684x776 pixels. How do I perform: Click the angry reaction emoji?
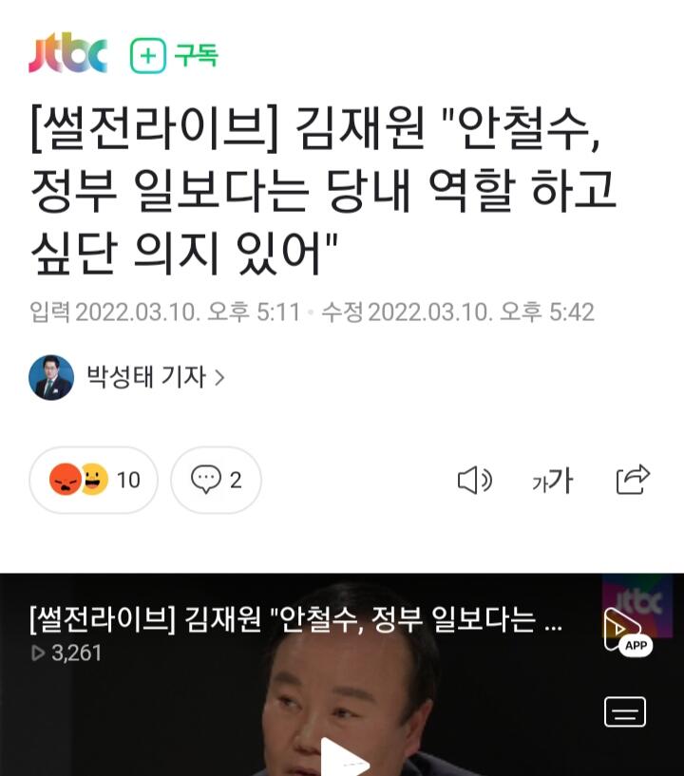[x=66, y=479]
